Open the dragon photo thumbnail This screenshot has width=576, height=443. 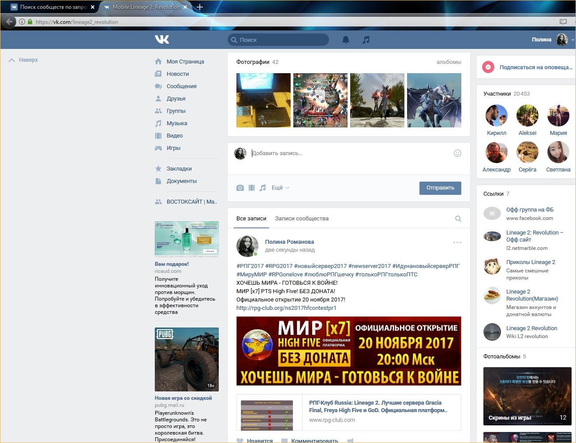coord(434,101)
